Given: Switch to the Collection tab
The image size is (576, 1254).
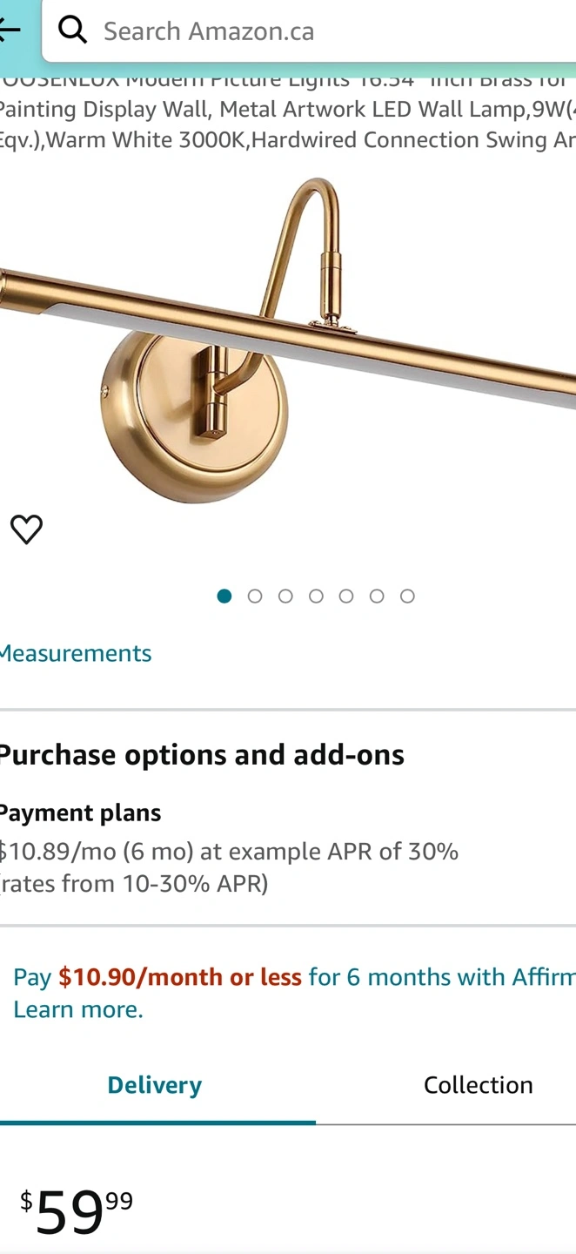Looking at the screenshot, I should [478, 1085].
